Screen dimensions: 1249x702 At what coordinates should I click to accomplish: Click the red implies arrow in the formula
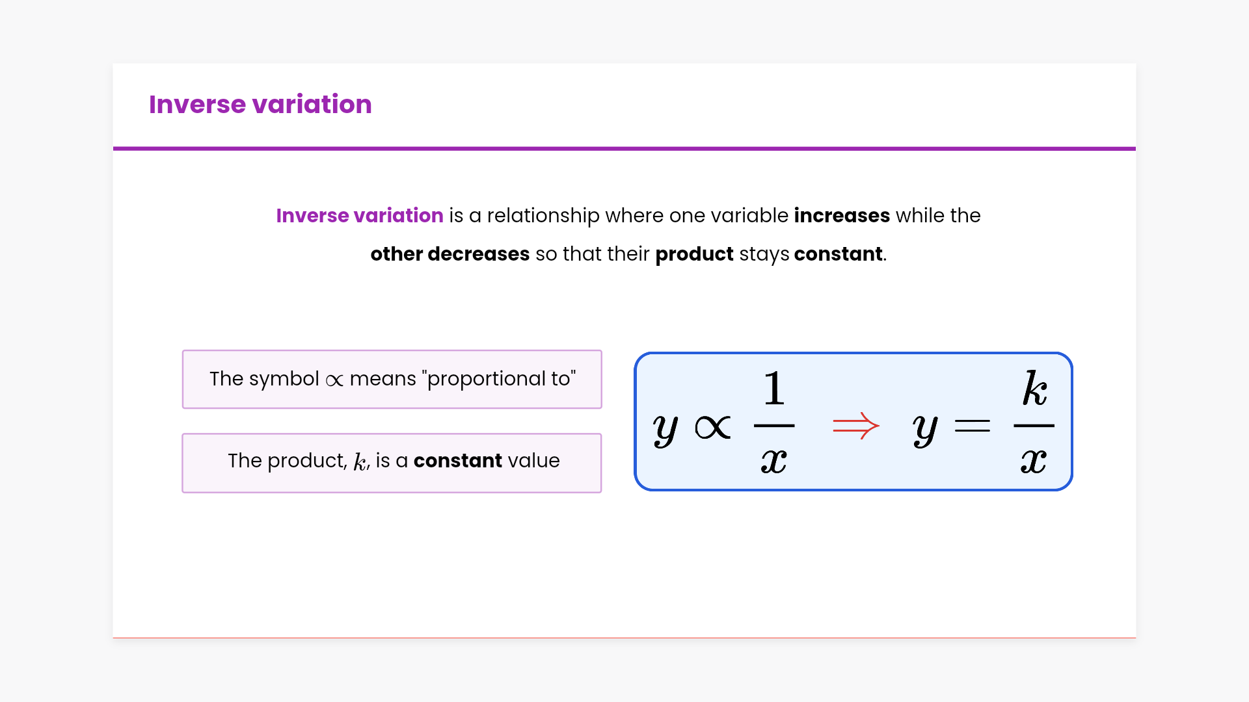pyautogui.click(x=856, y=426)
